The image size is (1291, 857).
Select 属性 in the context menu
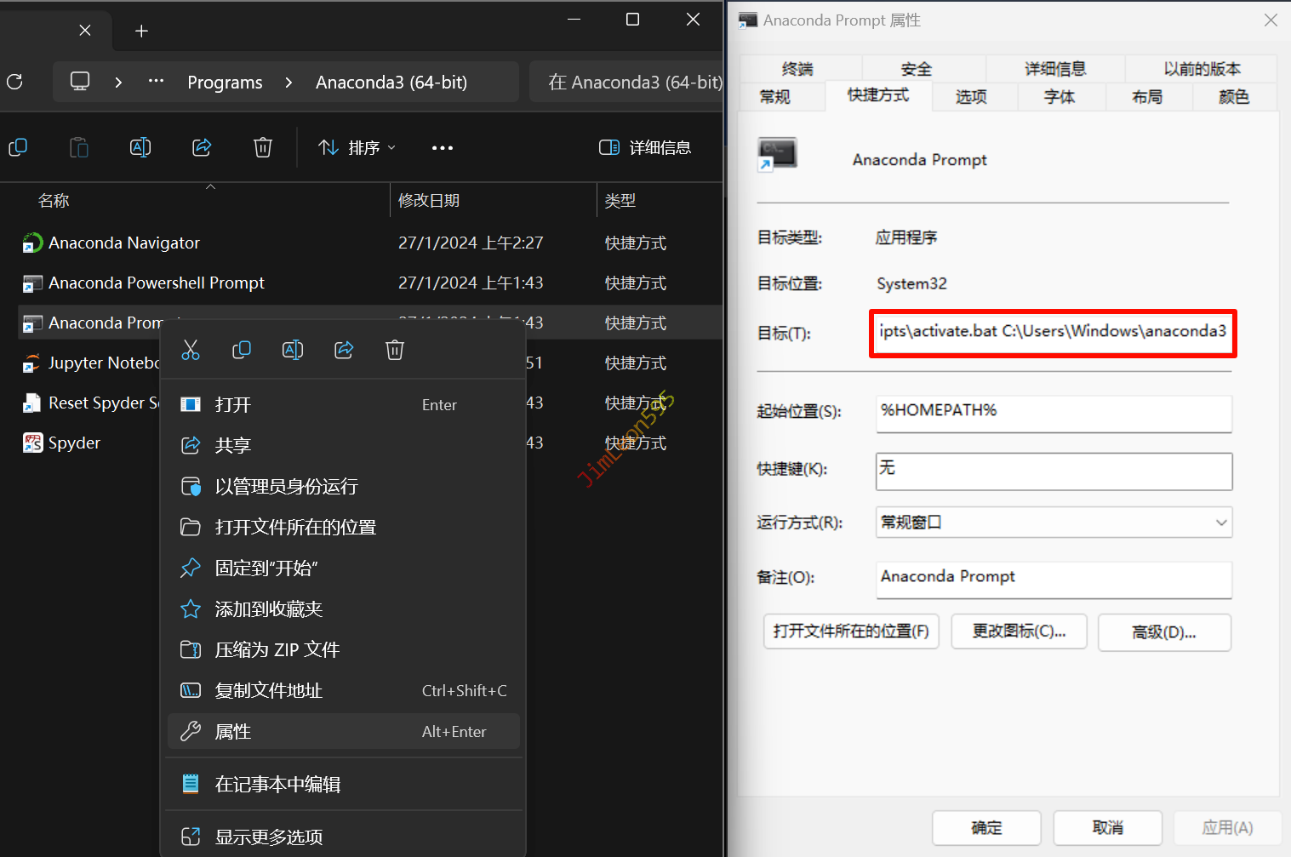pos(233,732)
